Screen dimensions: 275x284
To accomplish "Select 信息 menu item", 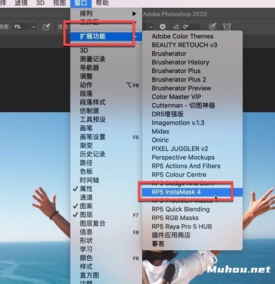I will coord(106,232).
